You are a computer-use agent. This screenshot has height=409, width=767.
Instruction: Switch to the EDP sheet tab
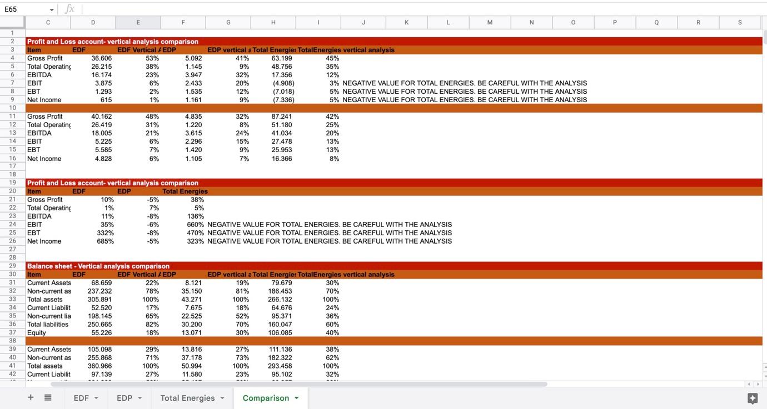pyautogui.click(x=124, y=398)
